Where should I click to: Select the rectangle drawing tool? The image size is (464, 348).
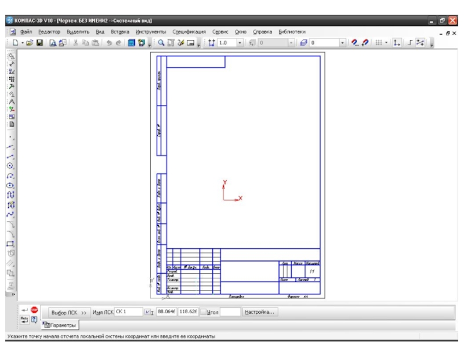[10, 244]
